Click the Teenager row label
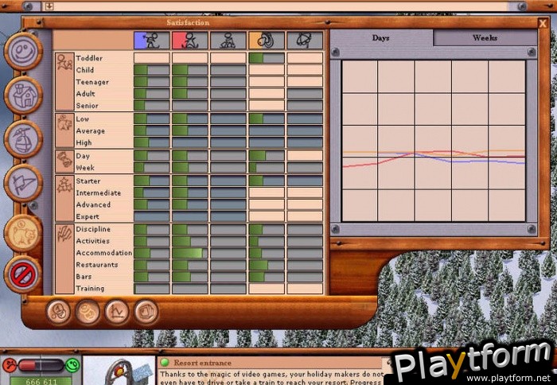Screen dimensions: 557x385 point(92,82)
